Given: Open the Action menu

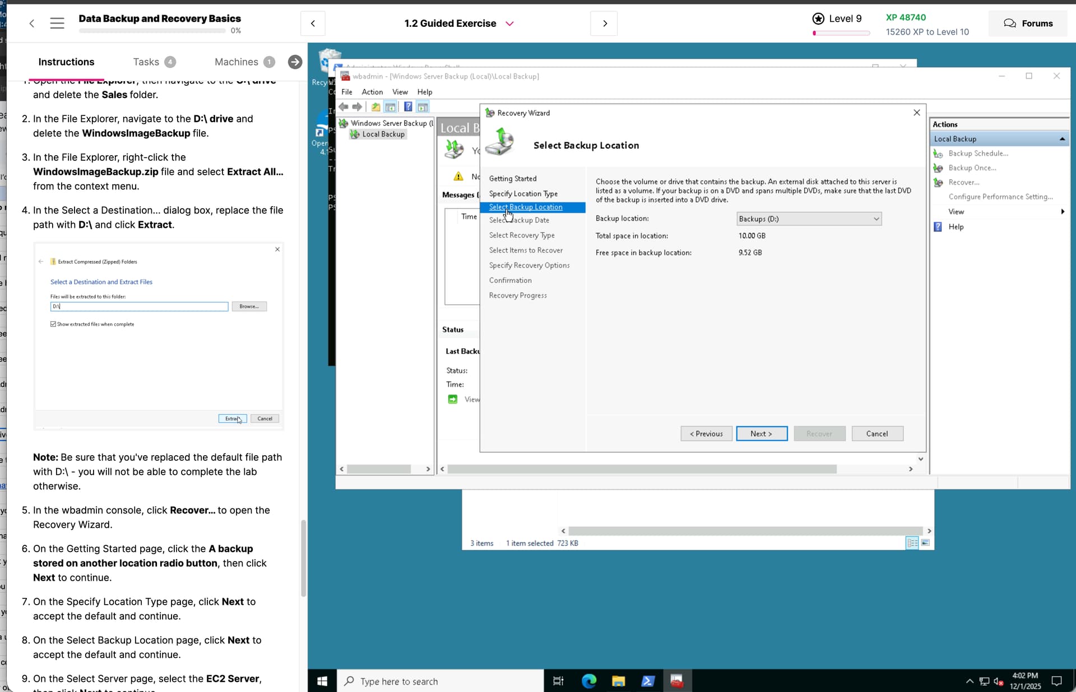Looking at the screenshot, I should [372, 92].
